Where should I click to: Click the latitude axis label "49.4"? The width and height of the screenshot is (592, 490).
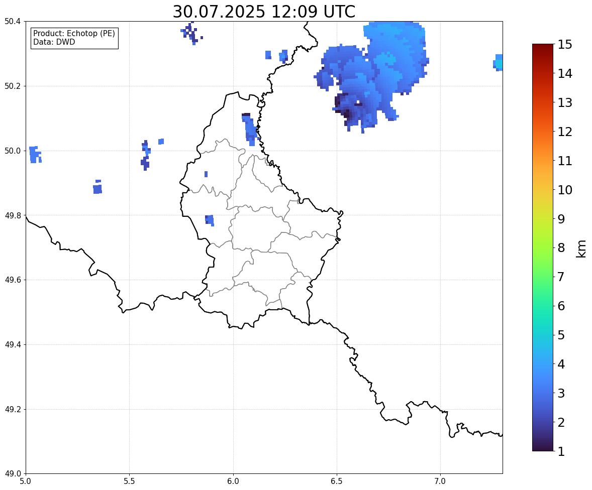tap(12, 345)
